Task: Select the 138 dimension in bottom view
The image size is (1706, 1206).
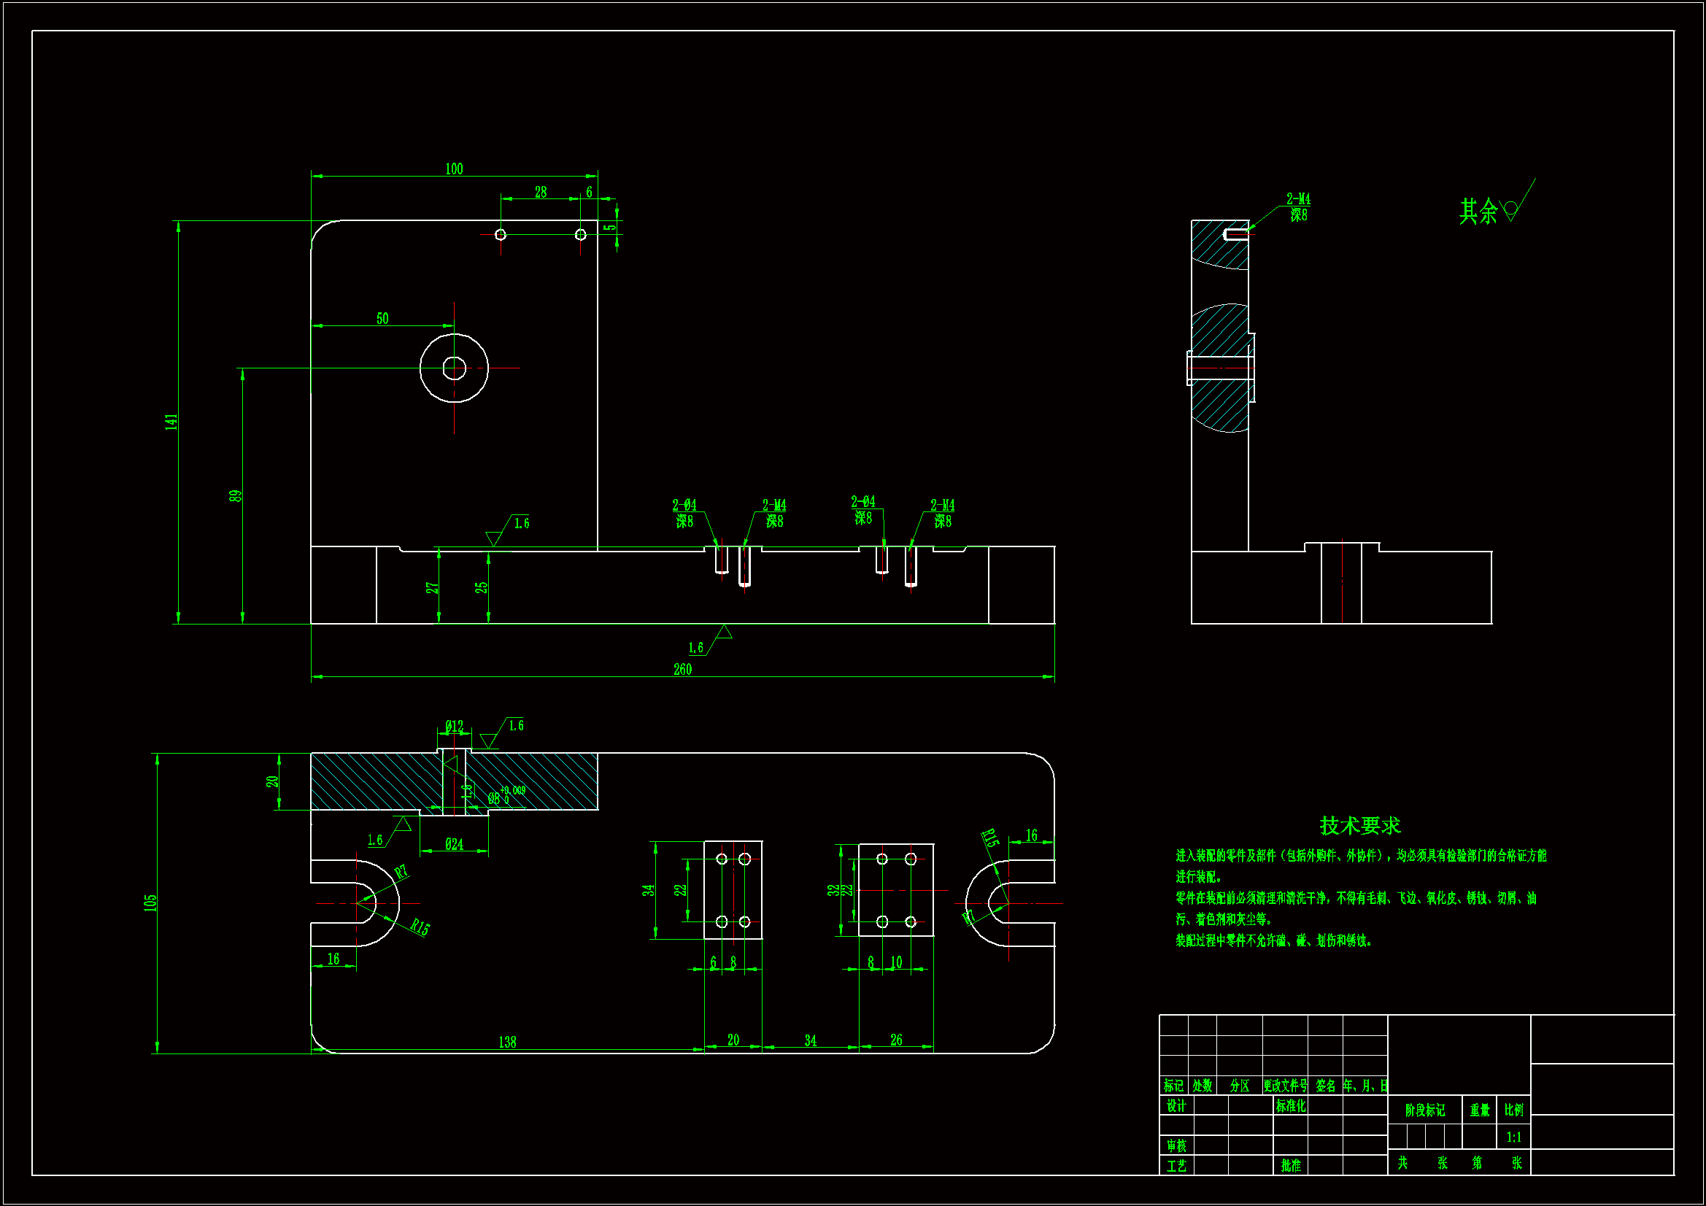Action: coord(507,1042)
